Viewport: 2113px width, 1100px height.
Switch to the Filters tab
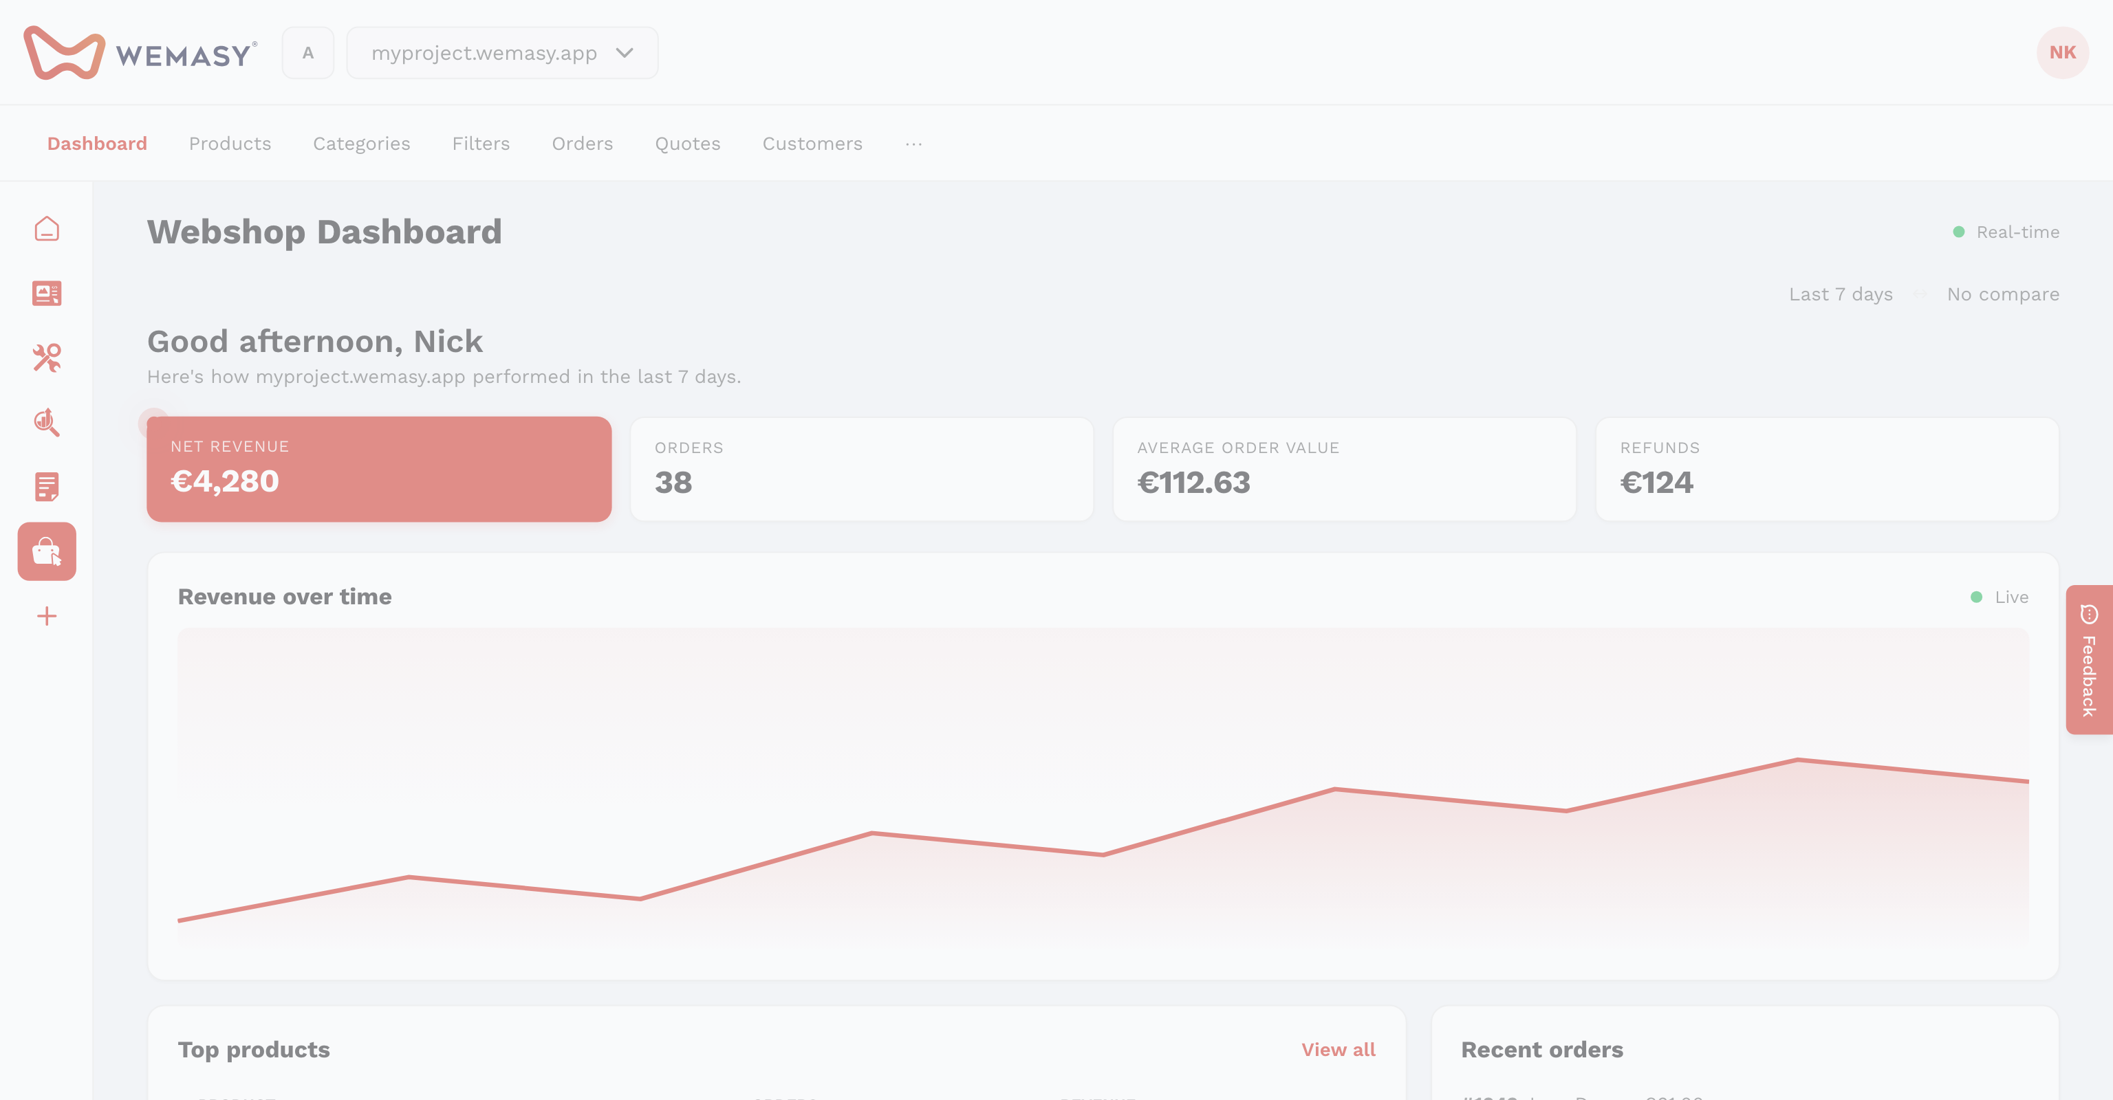pos(481,144)
